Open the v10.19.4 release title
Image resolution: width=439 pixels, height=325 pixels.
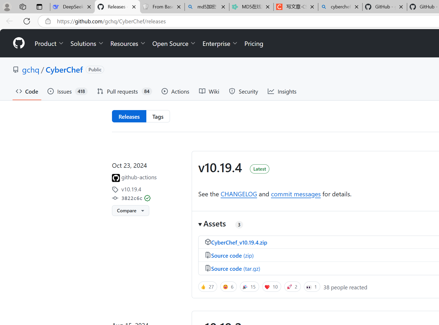coord(220,168)
